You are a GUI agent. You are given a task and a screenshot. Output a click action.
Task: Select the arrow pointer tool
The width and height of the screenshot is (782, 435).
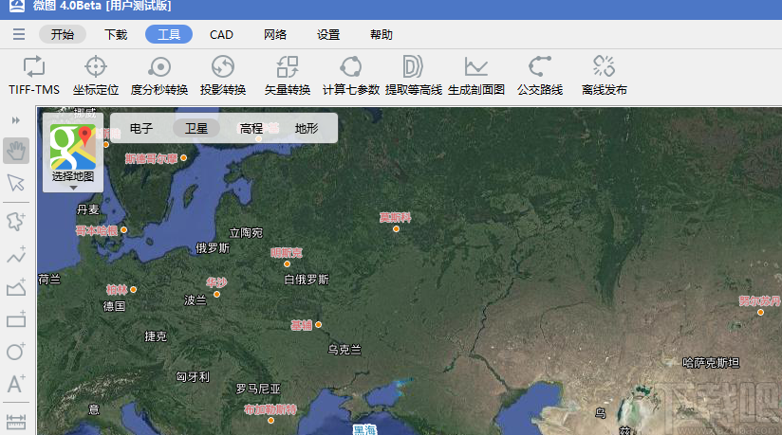pos(16,183)
